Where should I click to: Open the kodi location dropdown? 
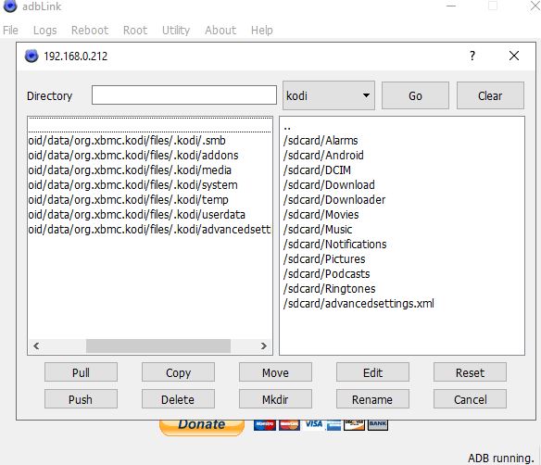click(329, 95)
